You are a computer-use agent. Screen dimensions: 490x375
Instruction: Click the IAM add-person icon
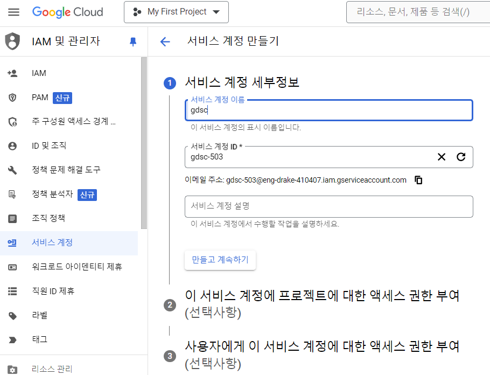pyautogui.click(x=12, y=73)
